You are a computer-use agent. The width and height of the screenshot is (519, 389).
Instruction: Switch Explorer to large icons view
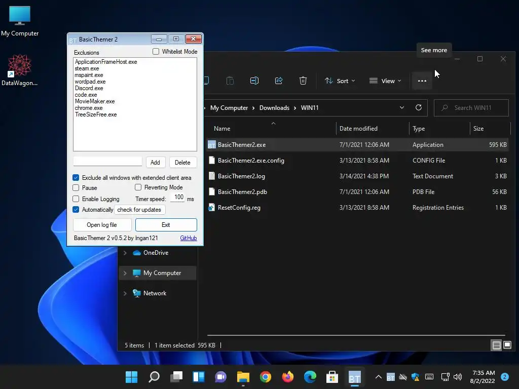pos(507,345)
